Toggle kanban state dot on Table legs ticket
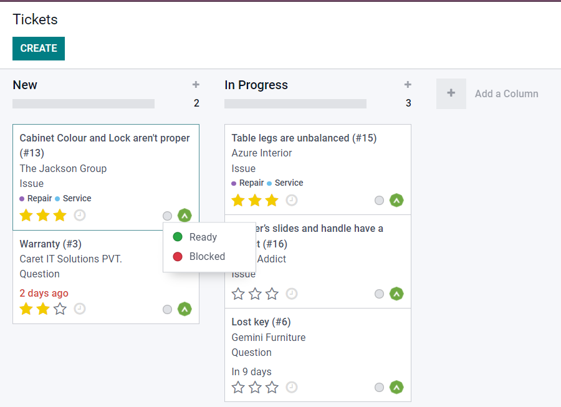This screenshot has height=407, width=561. pyautogui.click(x=379, y=201)
